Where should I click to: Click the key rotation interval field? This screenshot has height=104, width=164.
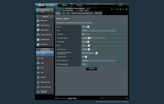click(x=85, y=64)
